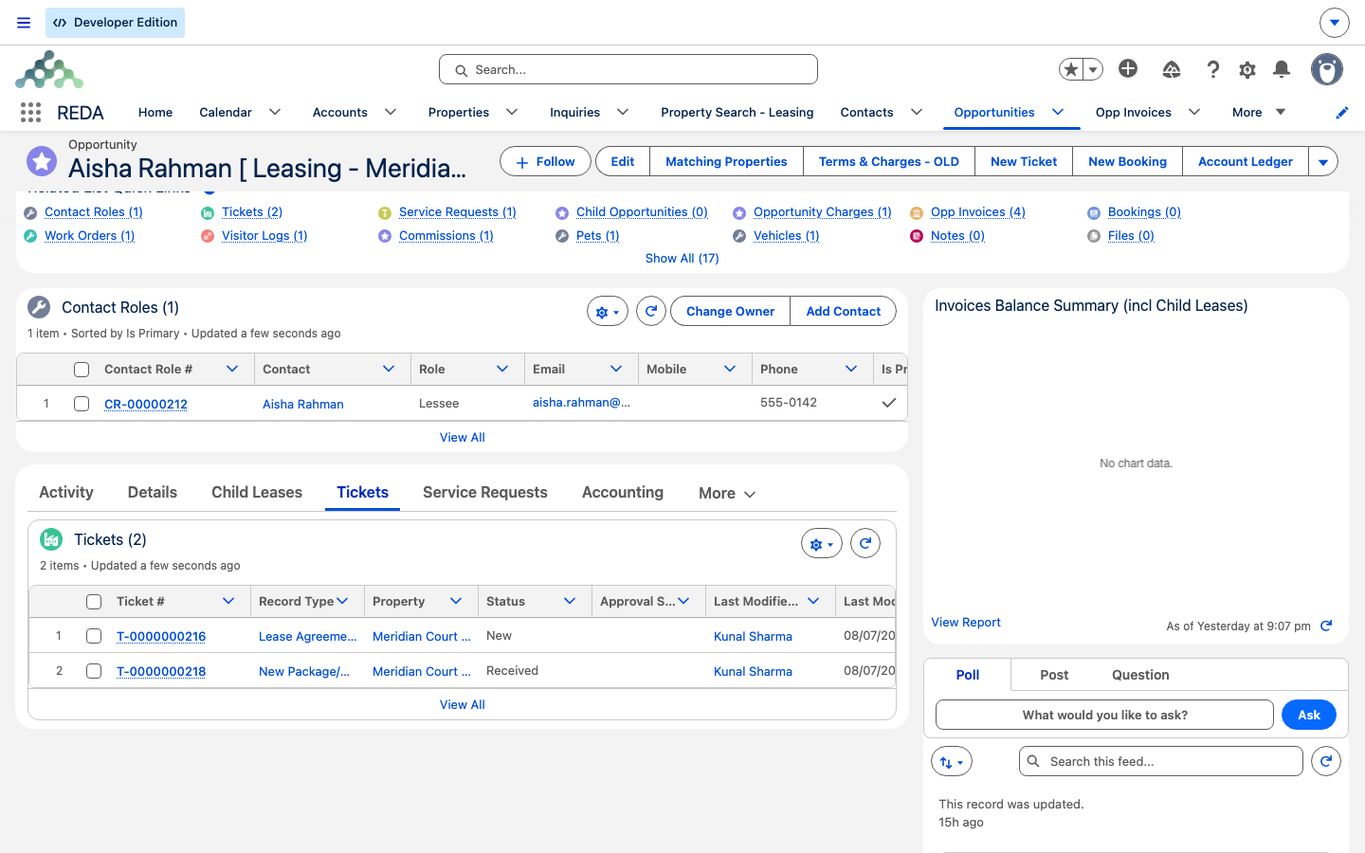Open user profile avatar
This screenshot has height=853, width=1365.
point(1327,69)
